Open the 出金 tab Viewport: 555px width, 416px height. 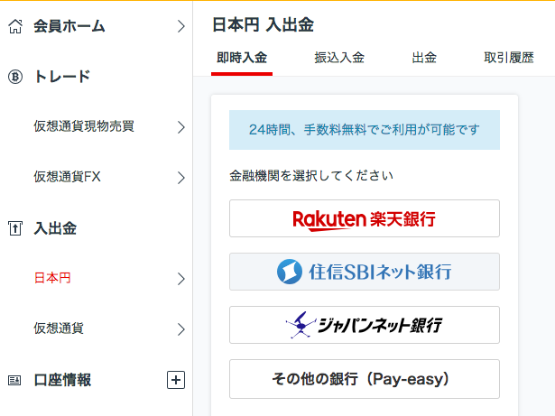pyautogui.click(x=424, y=58)
